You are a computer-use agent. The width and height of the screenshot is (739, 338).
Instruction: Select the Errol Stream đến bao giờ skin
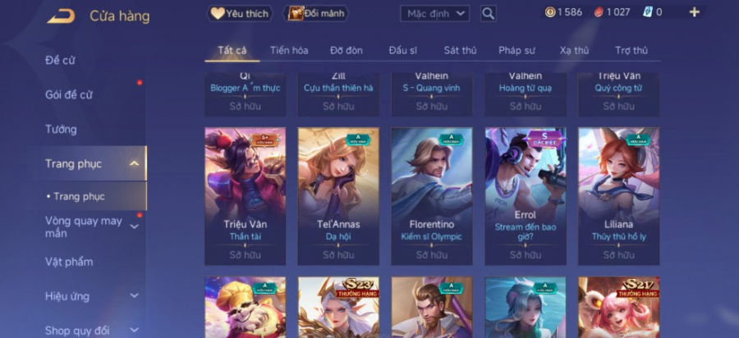click(x=526, y=196)
